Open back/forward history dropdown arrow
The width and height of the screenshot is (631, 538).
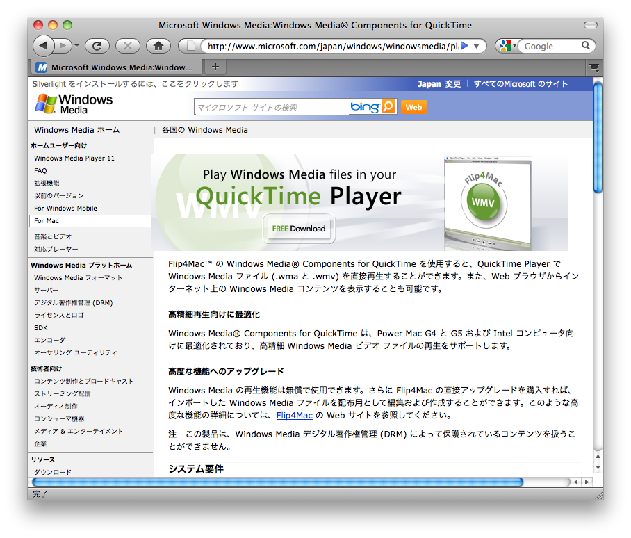coord(76,46)
